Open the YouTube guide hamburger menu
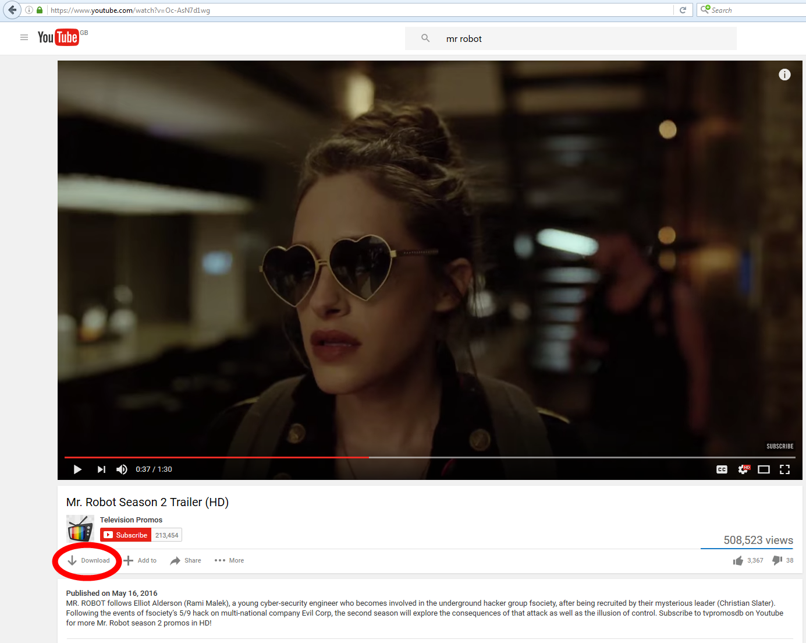Screen dimensions: 806x643 coord(24,37)
